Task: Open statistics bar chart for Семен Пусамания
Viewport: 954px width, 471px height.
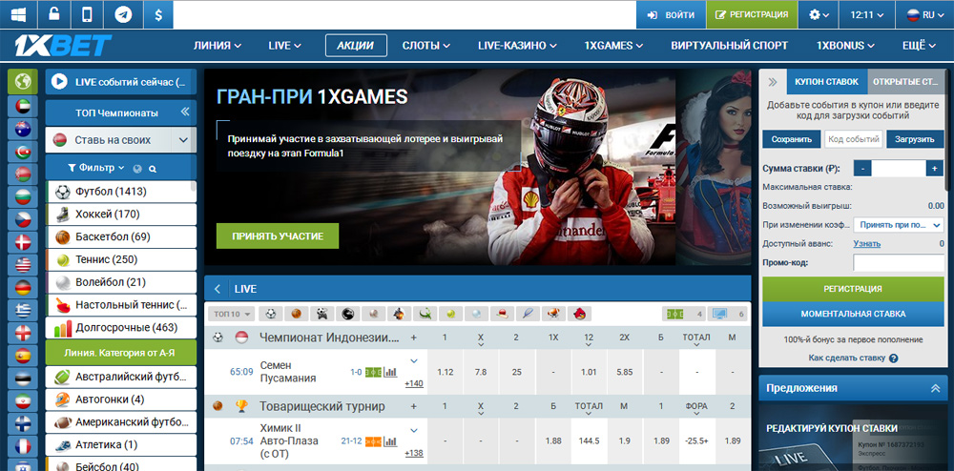Action: (x=390, y=372)
